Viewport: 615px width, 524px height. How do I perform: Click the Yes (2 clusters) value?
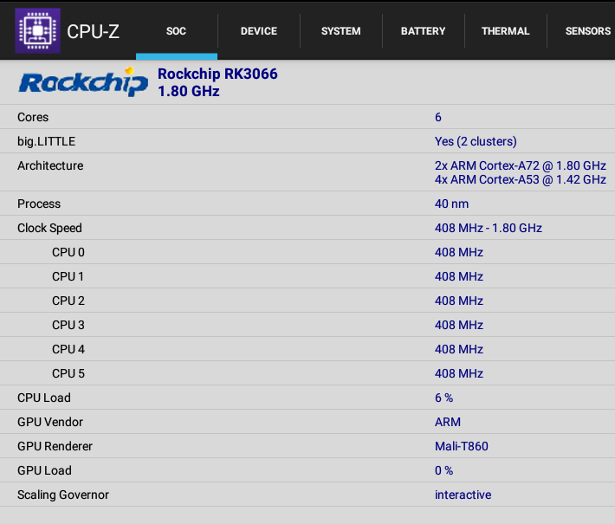click(x=476, y=141)
